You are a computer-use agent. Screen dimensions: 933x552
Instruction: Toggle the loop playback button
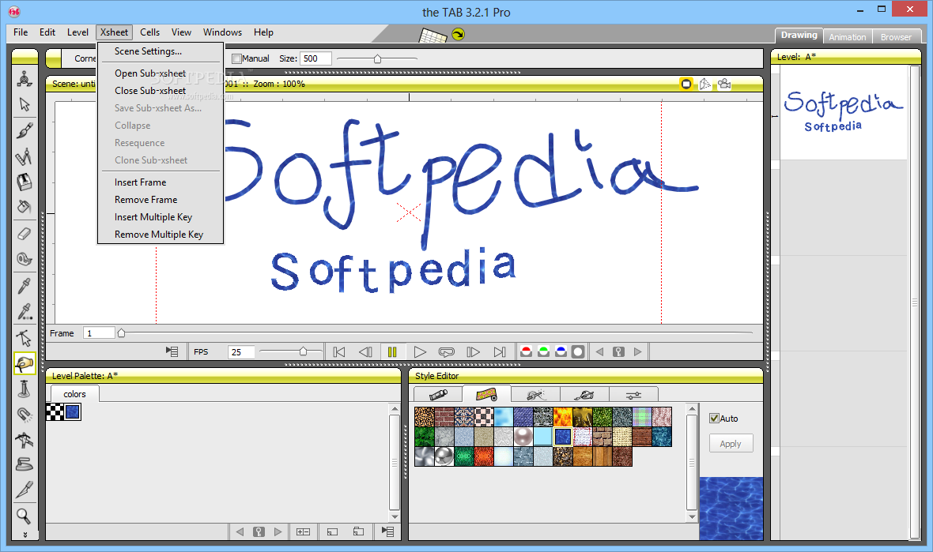coord(446,351)
